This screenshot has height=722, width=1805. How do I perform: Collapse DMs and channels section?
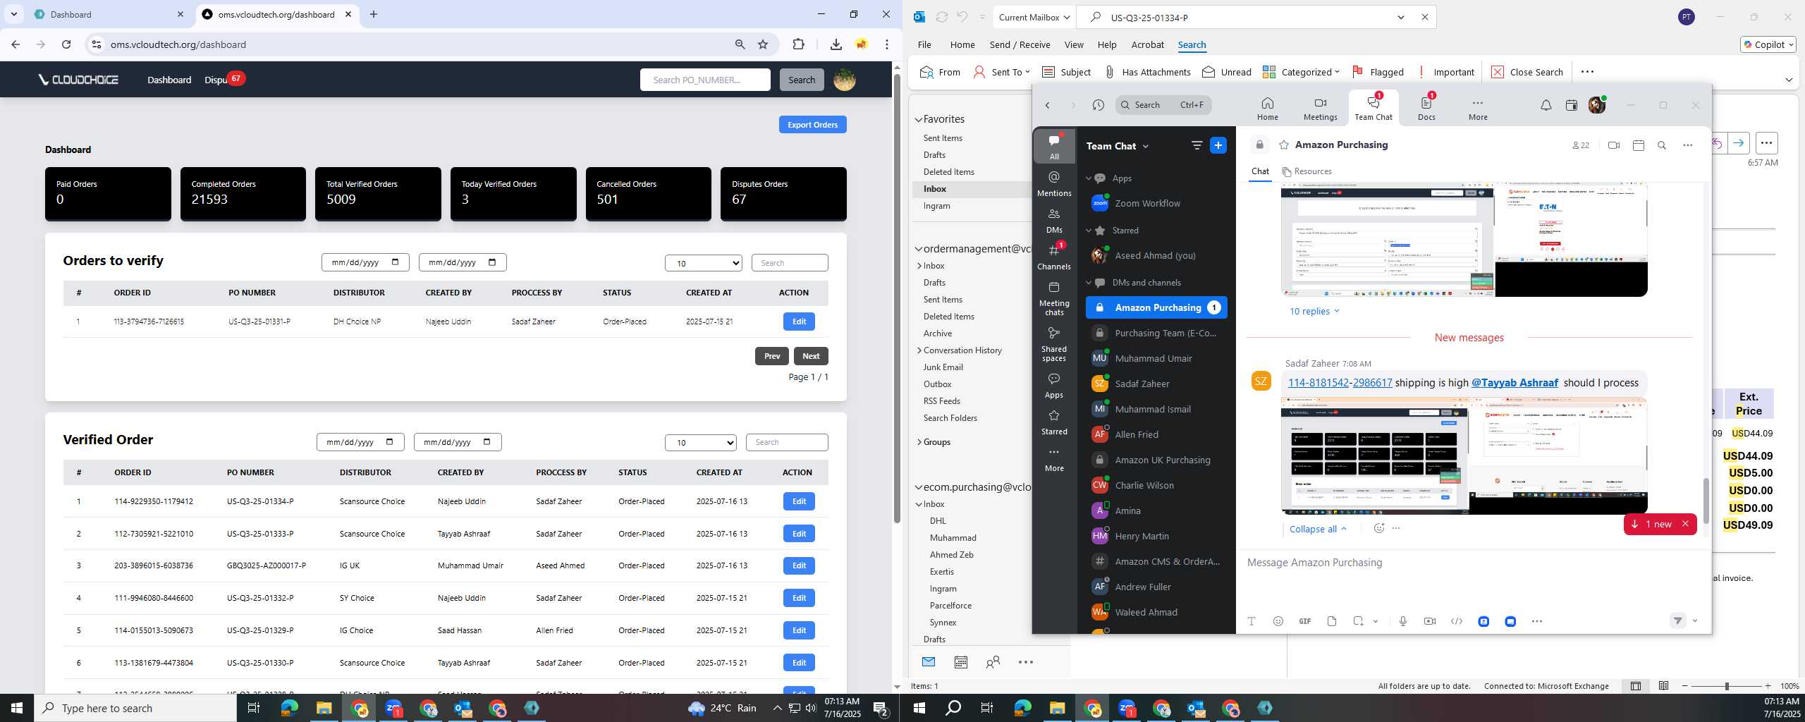1089,283
